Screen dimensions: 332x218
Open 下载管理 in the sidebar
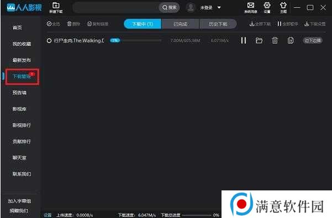pyautogui.click(x=22, y=76)
